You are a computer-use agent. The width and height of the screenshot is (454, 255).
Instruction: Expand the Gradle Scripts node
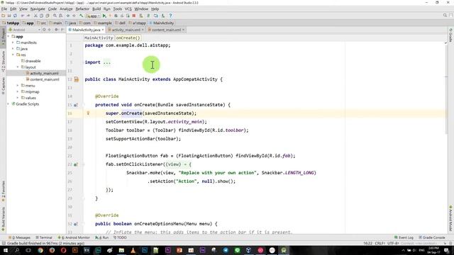pos(9,104)
